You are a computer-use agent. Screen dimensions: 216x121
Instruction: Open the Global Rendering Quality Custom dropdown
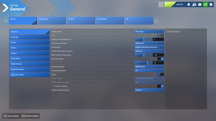point(149,90)
